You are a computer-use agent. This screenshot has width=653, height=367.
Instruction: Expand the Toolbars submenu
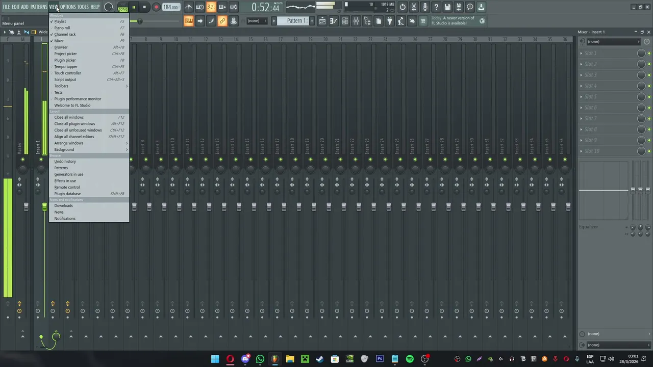(x=89, y=86)
